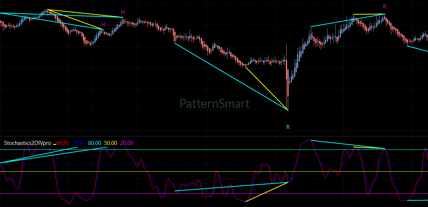Click the magenta R marker above the price high
428x207 pixels.
[x=385, y=7]
